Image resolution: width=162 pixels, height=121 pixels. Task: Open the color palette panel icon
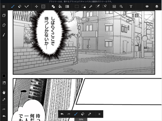pos(4,83)
